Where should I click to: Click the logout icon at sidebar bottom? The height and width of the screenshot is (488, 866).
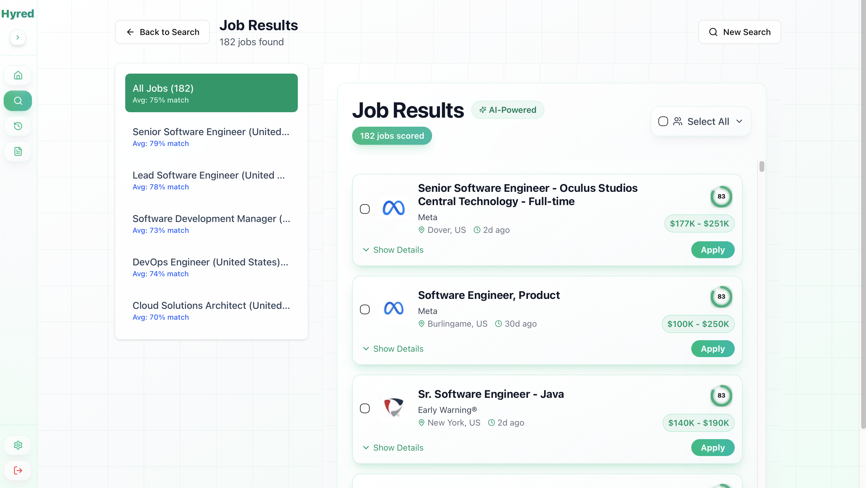(18, 470)
